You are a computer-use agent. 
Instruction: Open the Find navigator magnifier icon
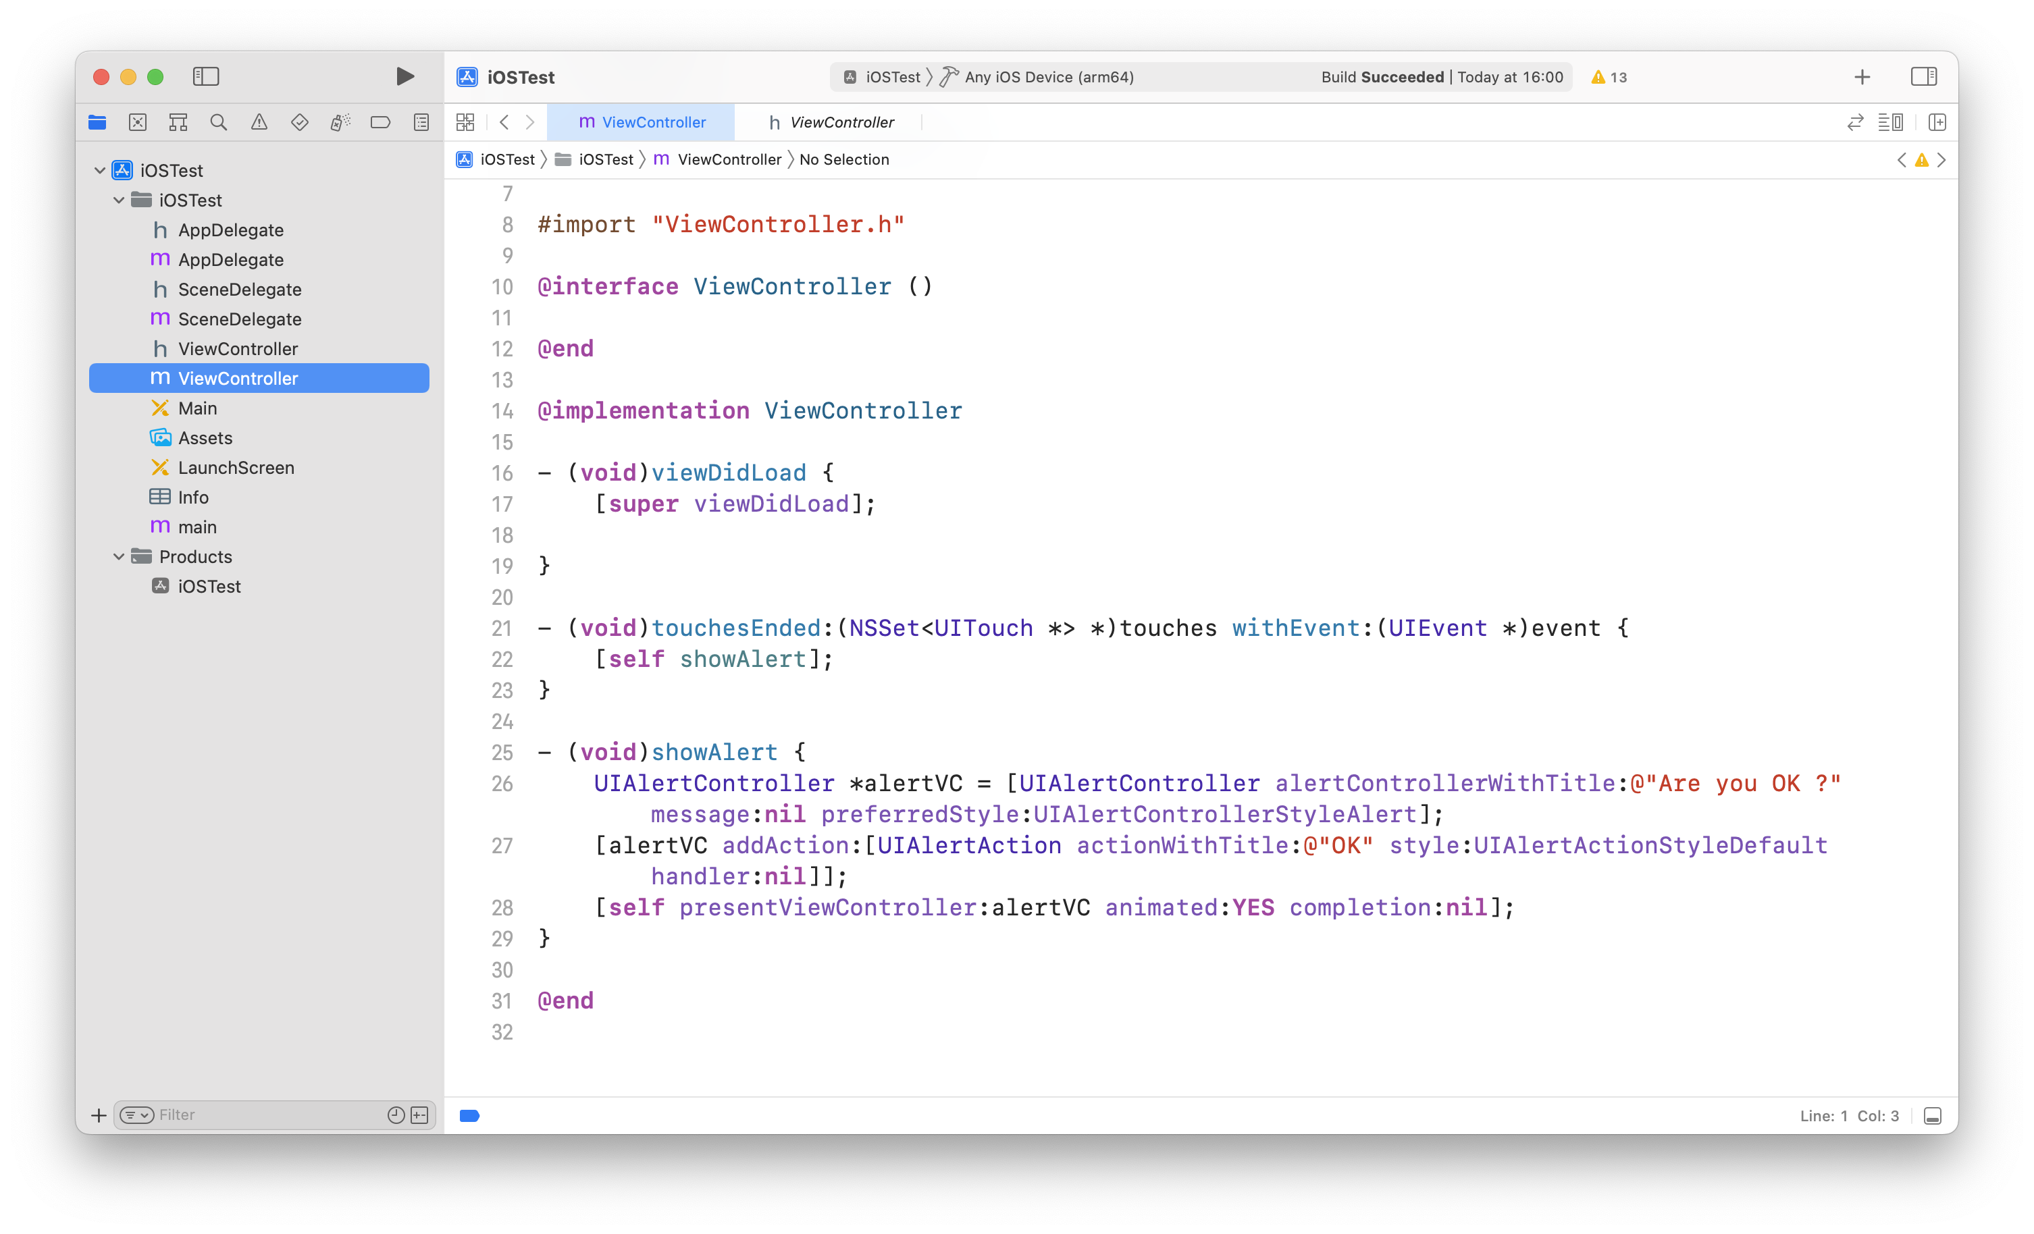point(218,122)
